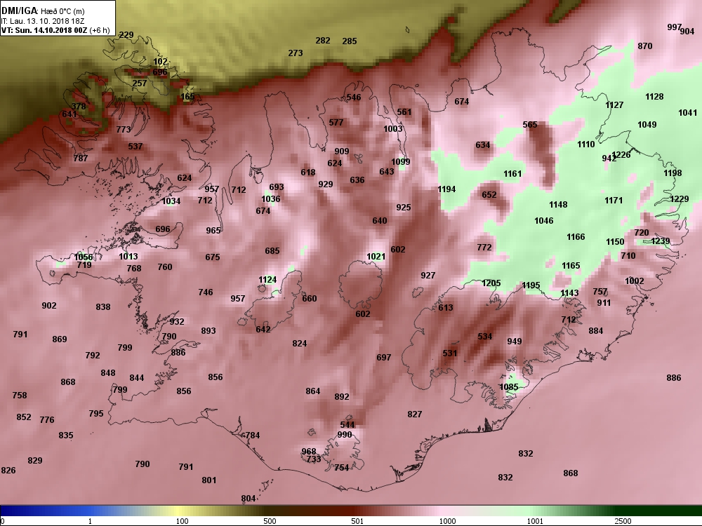Click the offshore value '285'

coord(350,41)
